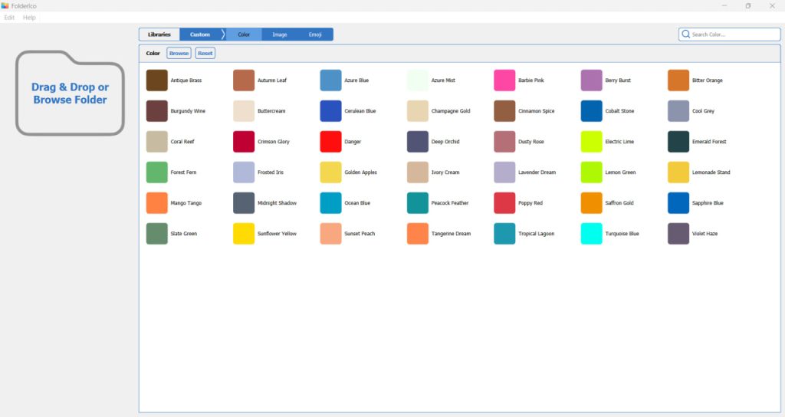Pick the Emerald Forest color swatch
This screenshot has height=417, width=785.
pyautogui.click(x=678, y=142)
